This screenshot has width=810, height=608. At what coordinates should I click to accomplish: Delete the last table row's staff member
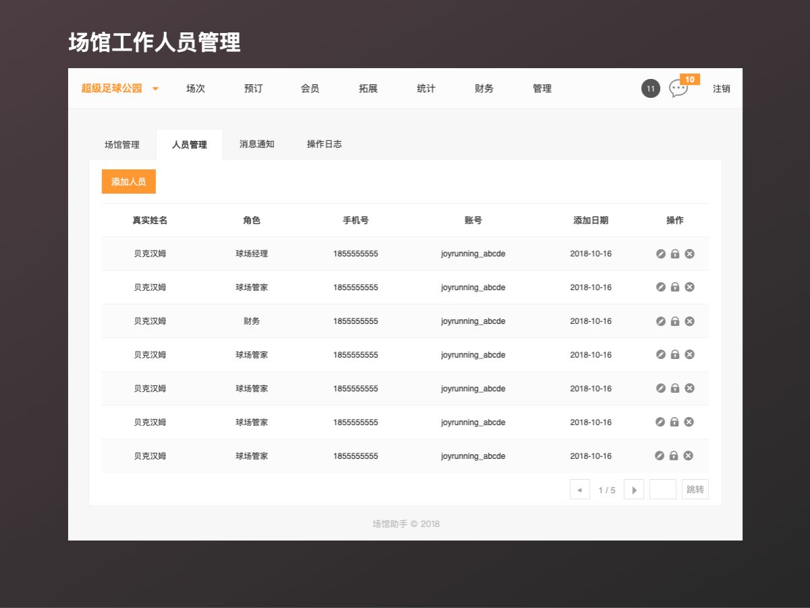click(x=688, y=455)
